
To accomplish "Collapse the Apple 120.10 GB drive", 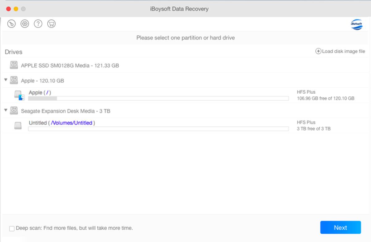I will coord(6,80).
